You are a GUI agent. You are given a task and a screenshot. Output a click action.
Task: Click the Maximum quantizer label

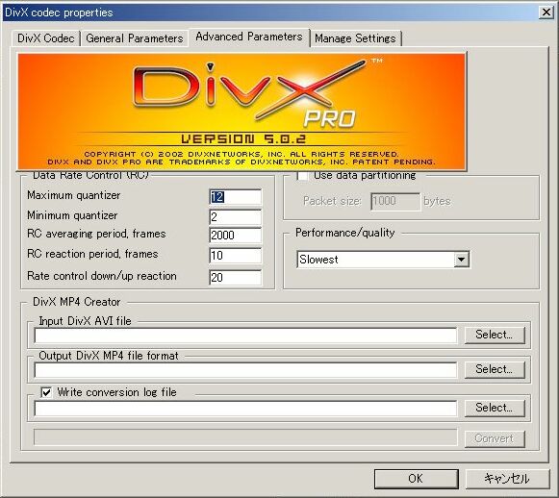[74, 195]
